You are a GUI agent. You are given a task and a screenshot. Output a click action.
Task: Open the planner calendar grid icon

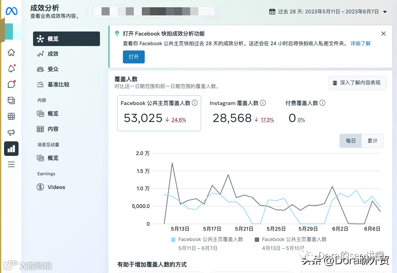[x=11, y=116]
